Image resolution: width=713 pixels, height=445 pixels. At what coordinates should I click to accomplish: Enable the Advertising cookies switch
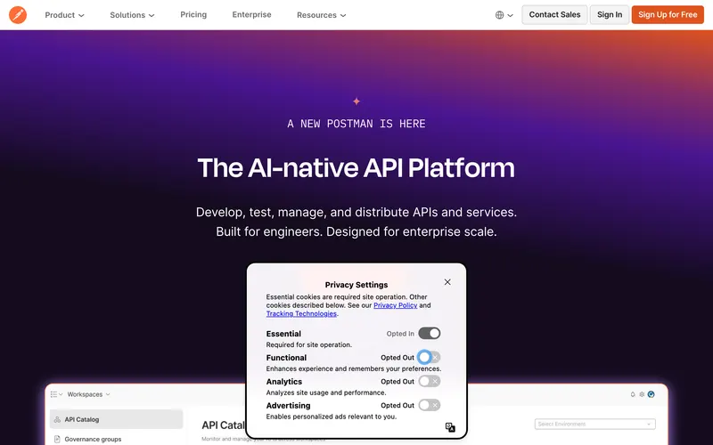tap(430, 405)
